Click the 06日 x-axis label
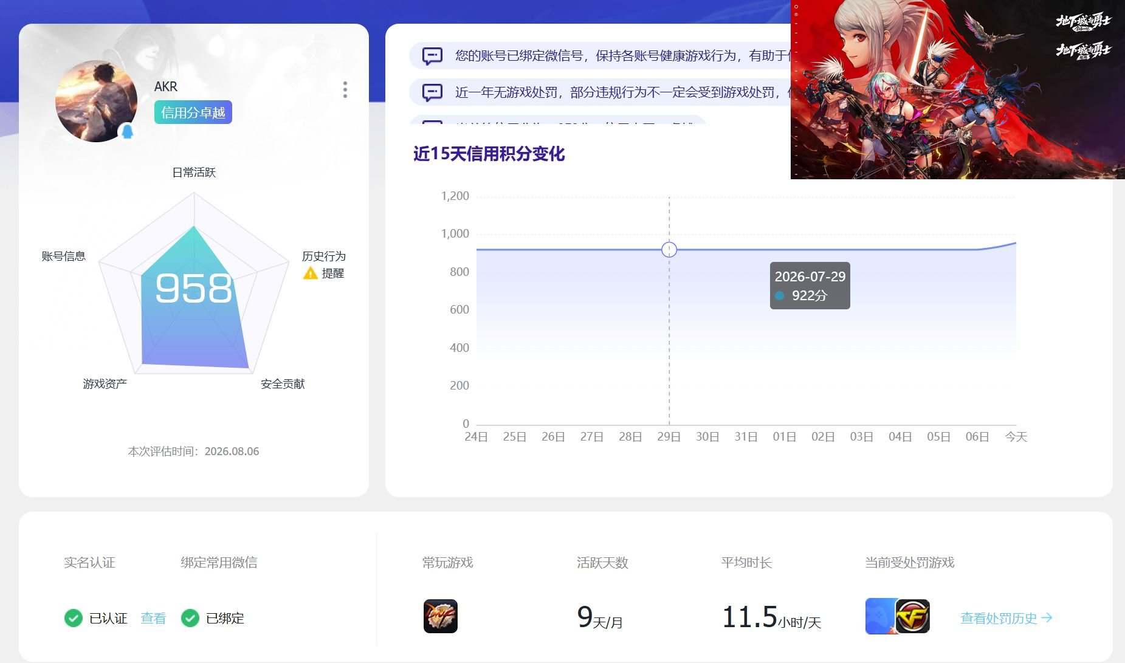The height and width of the screenshot is (663, 1125). click(977, 437)
